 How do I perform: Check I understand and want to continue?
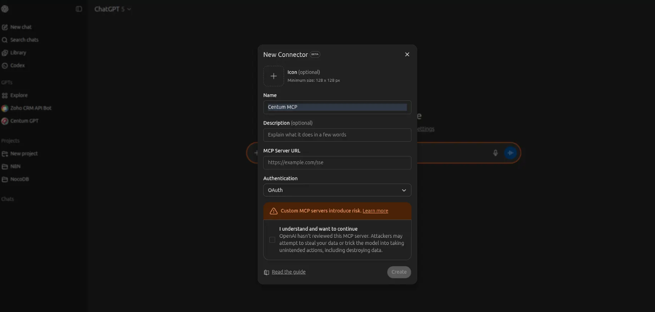(x=272, y=240)
